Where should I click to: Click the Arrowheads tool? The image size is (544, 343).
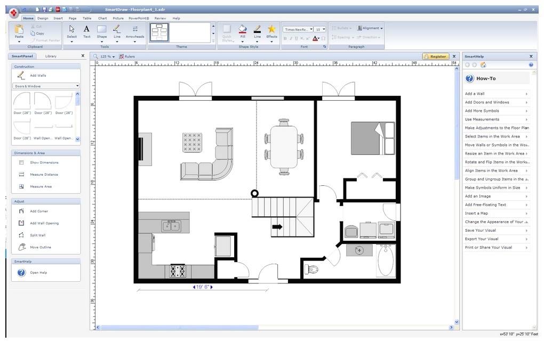pos(135,32)
